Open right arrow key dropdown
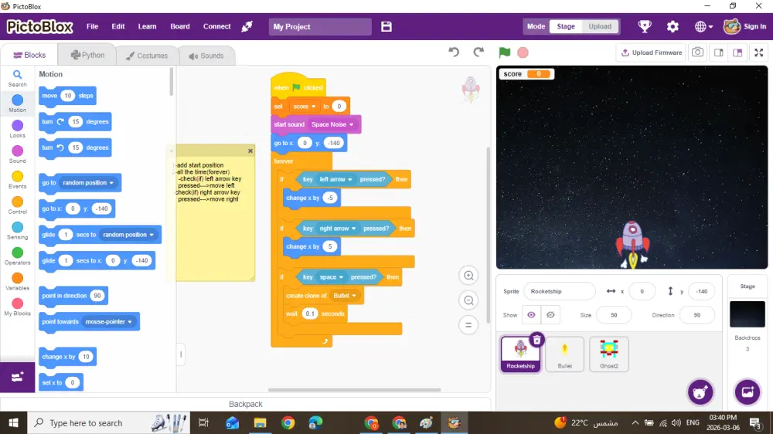The width and height of the screenshot is (773, 434). point(337,229)
